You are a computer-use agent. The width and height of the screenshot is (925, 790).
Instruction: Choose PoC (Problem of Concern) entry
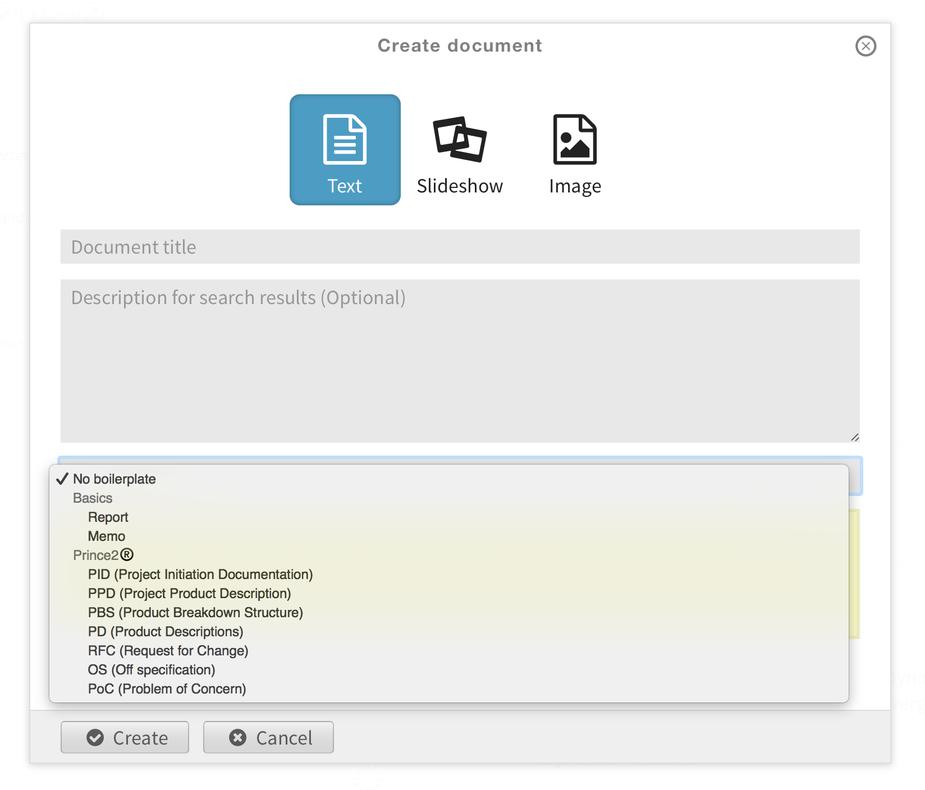click(167, 689)
